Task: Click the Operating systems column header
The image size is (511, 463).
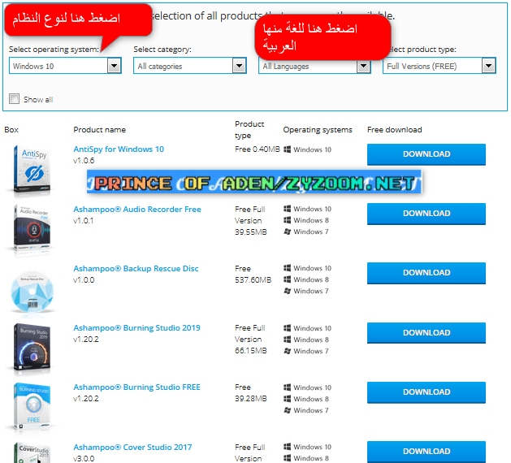Action: (x=318, y=130)
